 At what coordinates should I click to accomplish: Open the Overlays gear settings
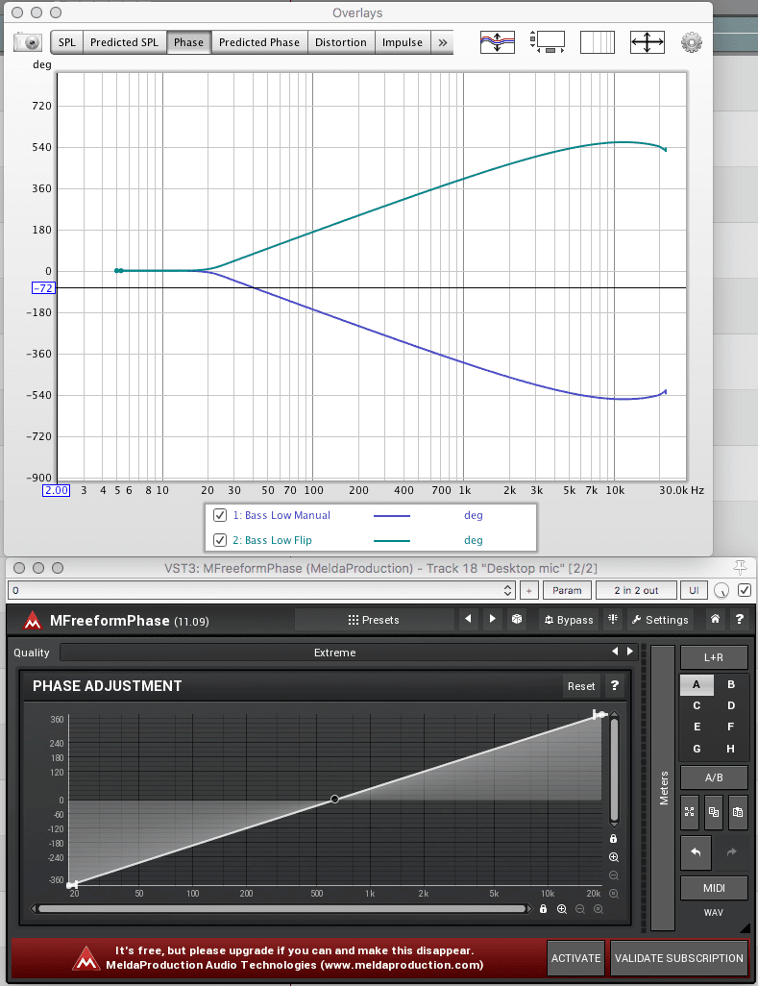click(692, 42)
